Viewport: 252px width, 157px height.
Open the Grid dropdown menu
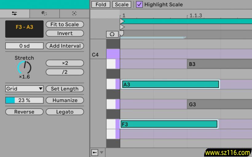pyautogui.click(x=24, y=89)
